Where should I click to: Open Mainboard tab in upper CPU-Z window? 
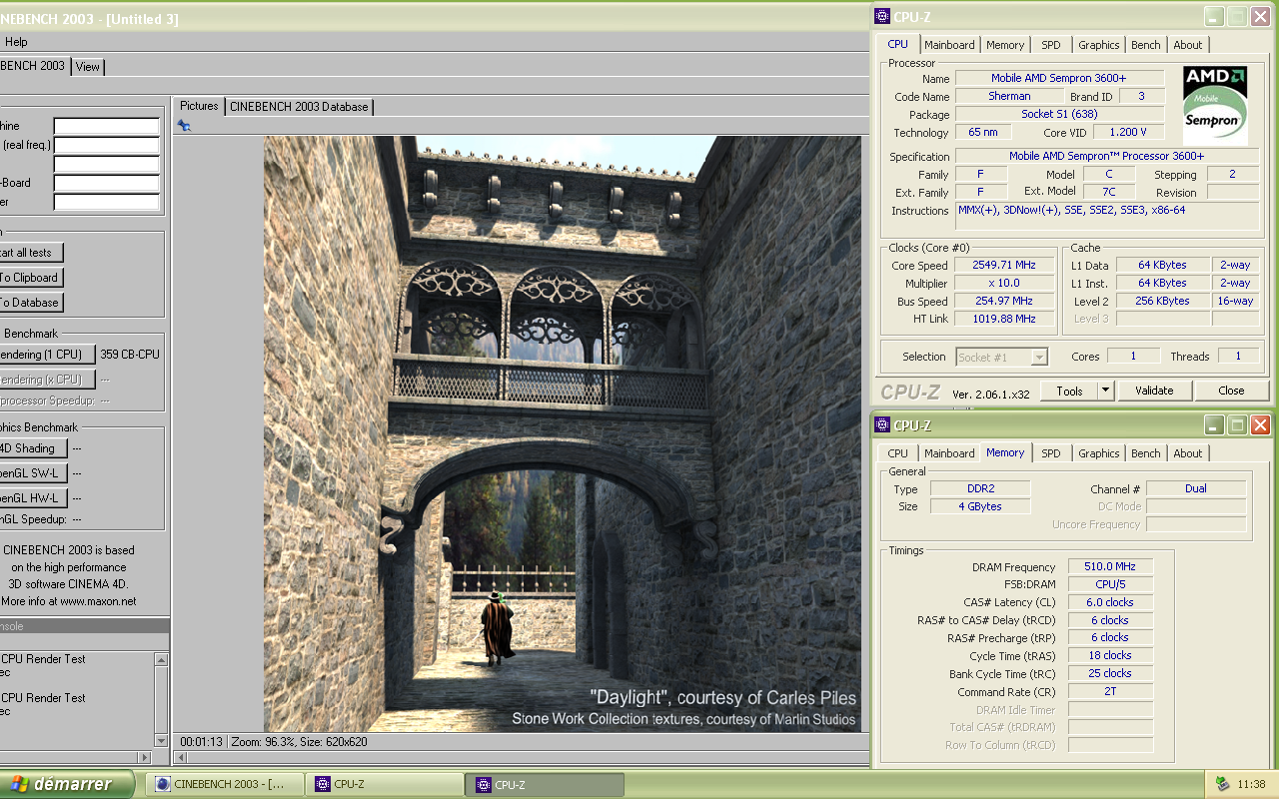(x=949, y=45)
